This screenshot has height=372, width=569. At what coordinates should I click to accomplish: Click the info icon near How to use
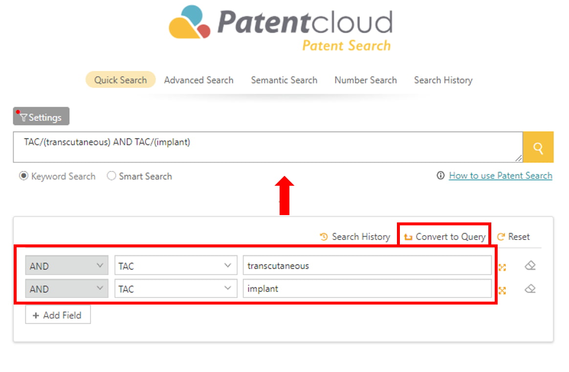coord(440,175)
